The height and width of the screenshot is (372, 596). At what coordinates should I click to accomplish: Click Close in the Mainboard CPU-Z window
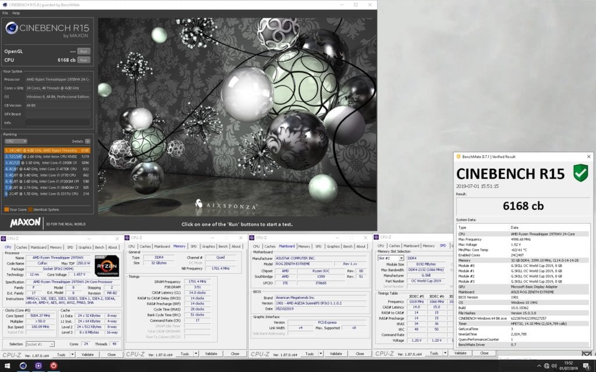tap(360, 353)
